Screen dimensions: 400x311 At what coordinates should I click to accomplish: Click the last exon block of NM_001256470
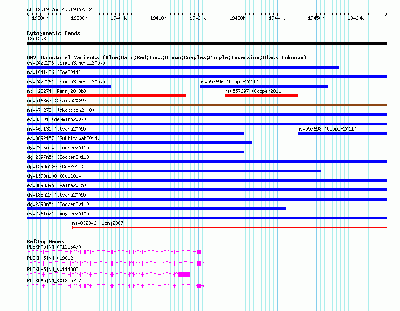point(199,252)
